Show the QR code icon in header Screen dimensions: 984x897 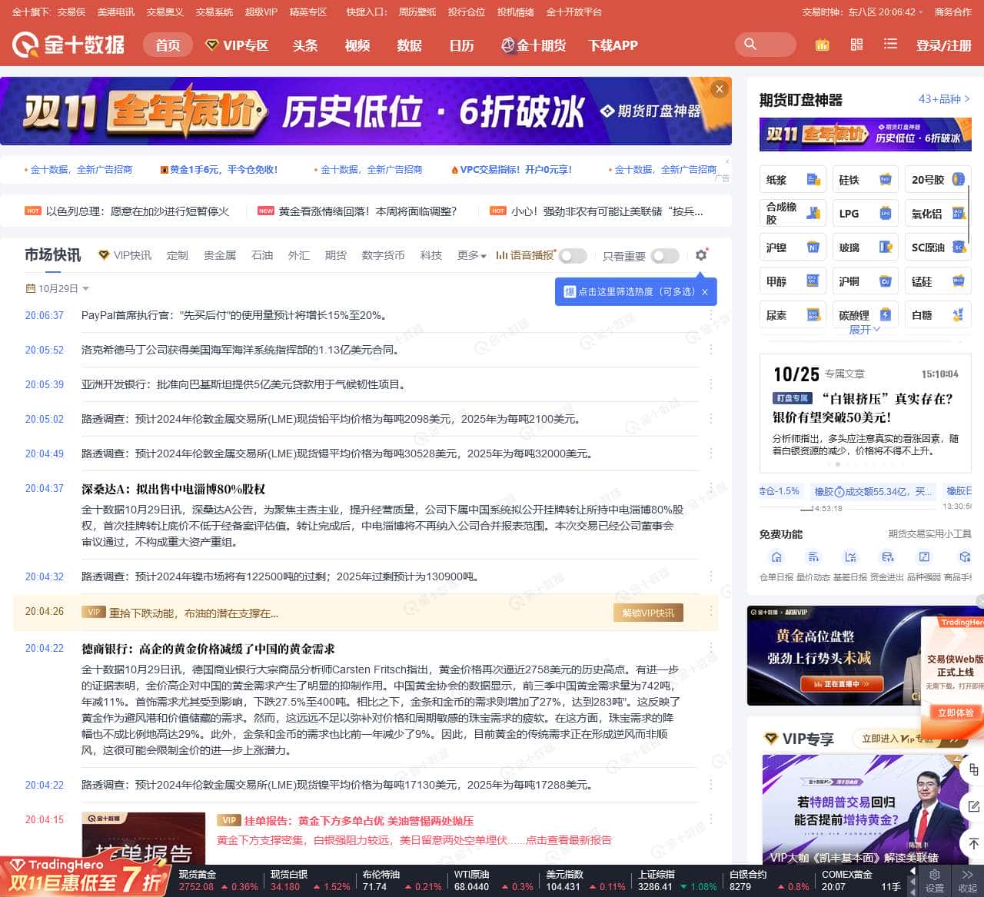pyautogui.click(x=856, y=45)
